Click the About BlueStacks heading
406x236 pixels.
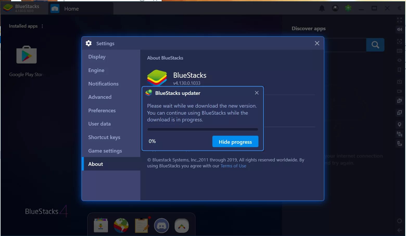pyautogui.click(x=165, y=58)
